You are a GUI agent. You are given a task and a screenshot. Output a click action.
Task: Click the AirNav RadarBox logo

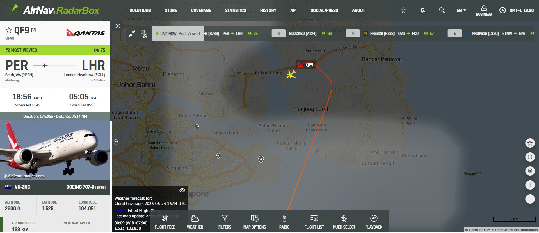click(52, 10)
